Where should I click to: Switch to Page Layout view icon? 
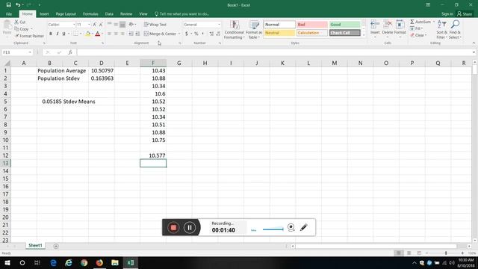(x=409, y=253)
